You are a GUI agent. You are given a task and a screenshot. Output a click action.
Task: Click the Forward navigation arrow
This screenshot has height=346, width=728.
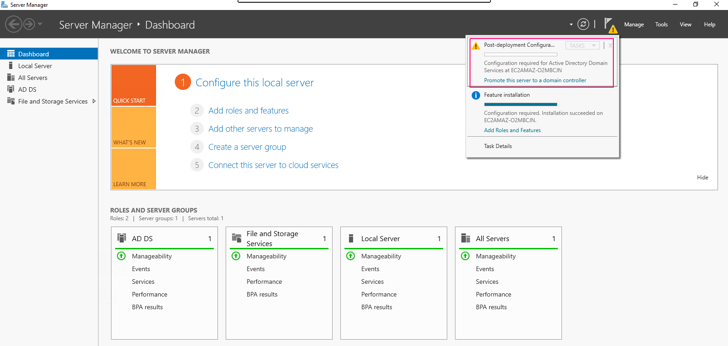[x=29, y=24]
